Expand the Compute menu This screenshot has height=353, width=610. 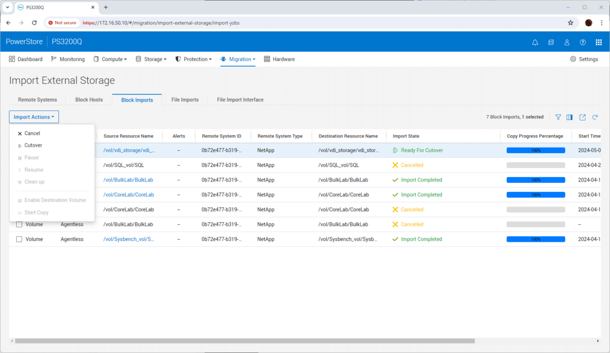tap(110, 59)
